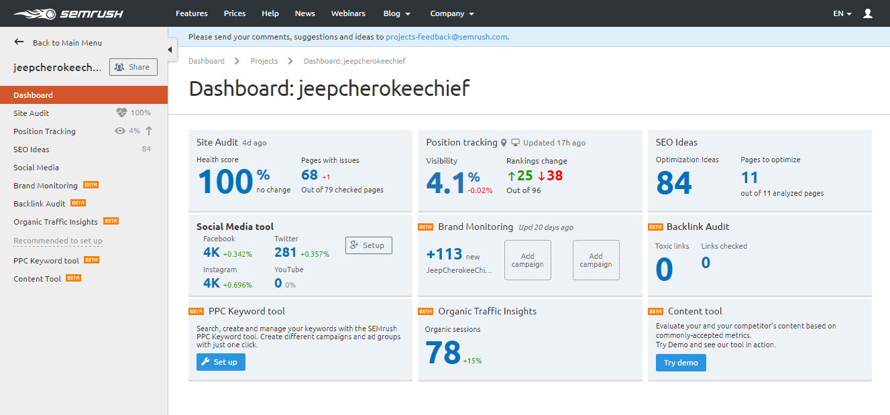This screenshot has width=890, height=415.
Task: Click the +113 new mentions value
Action: pyautogui.click(x=445, y=255)
